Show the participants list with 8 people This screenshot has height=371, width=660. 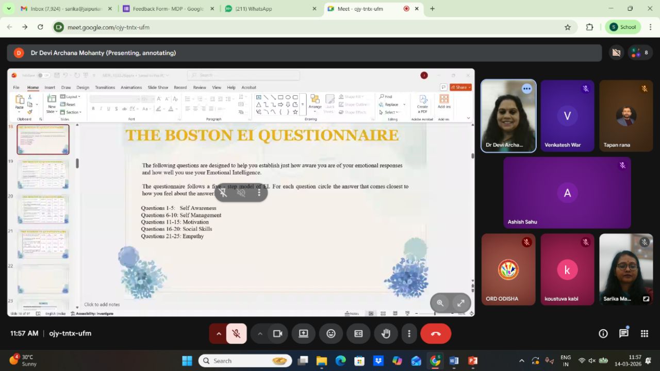pos(640,53)
